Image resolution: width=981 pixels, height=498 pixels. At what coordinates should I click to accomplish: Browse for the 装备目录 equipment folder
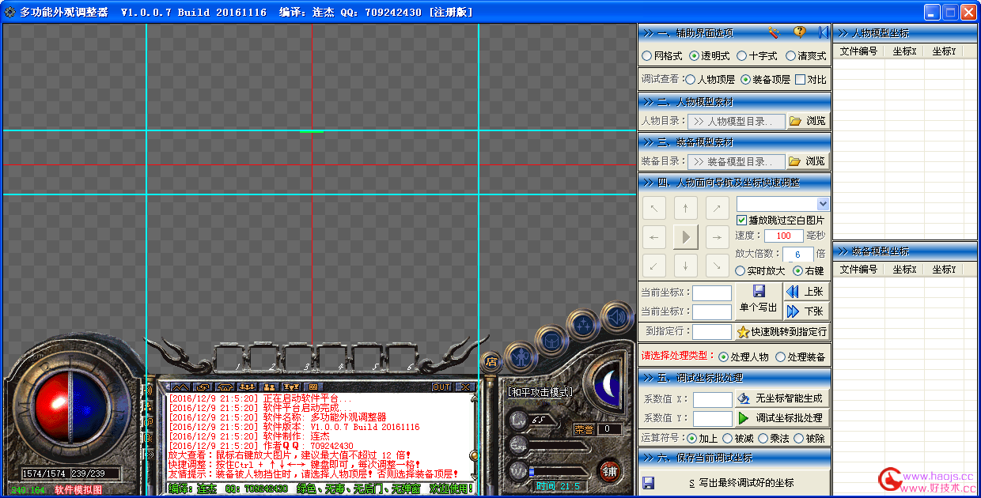(808, 161)
